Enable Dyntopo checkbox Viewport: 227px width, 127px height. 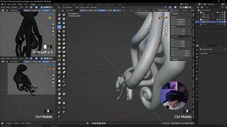[x=172, y=11]
